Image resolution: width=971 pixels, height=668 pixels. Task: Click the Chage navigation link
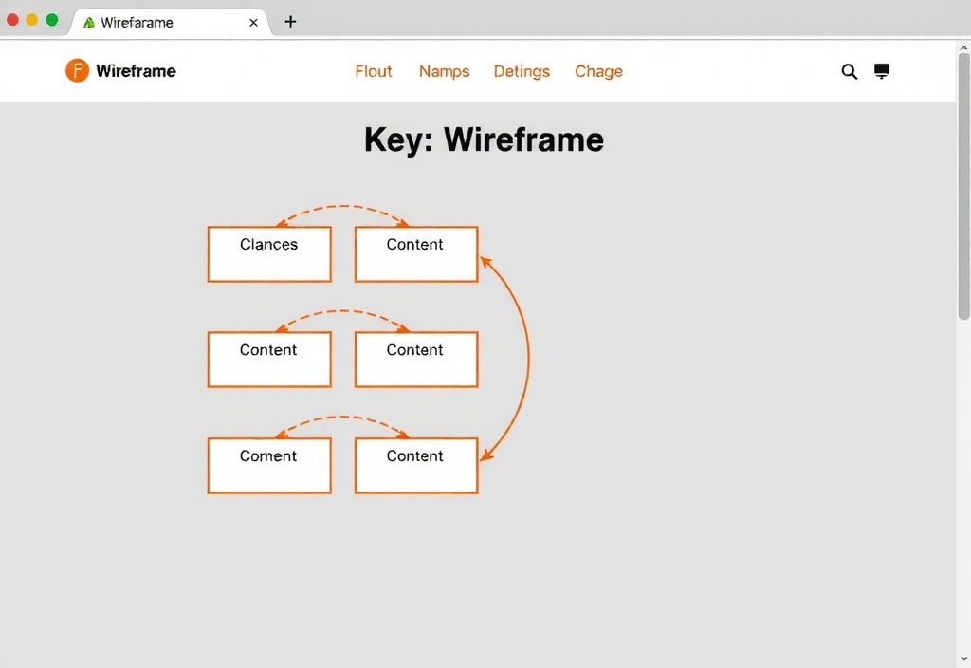(x=598, y=71)
